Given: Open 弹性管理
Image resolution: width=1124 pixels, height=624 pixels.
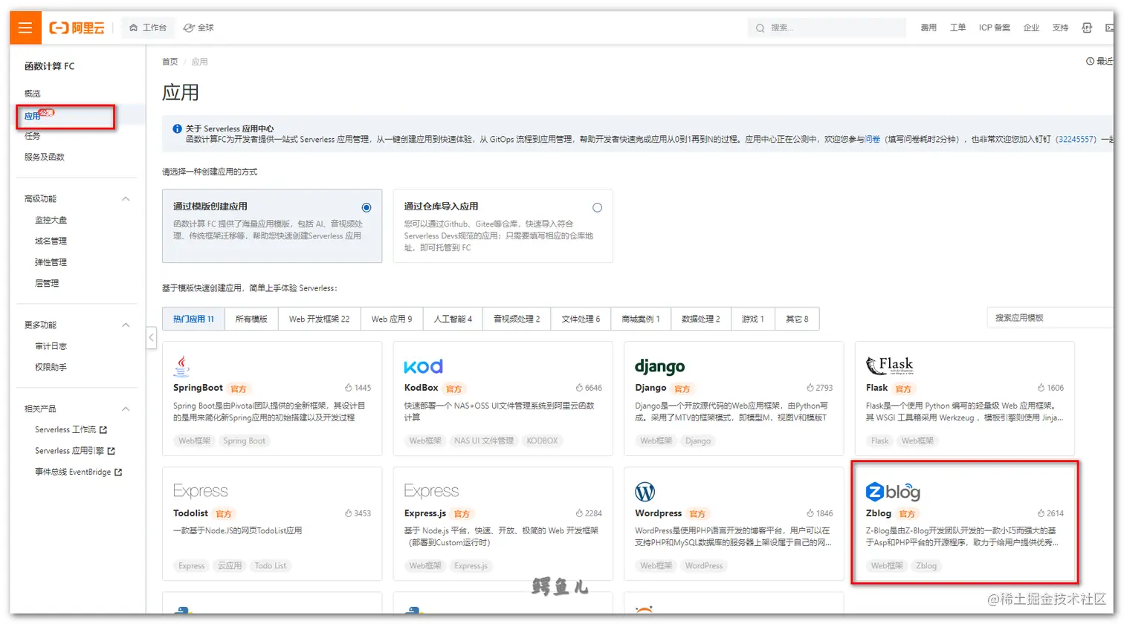Looking at the screenshot, I should [x=51, y=262].
